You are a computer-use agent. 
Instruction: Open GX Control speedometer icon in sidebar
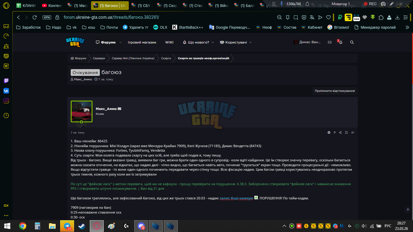tap(6, 36)
